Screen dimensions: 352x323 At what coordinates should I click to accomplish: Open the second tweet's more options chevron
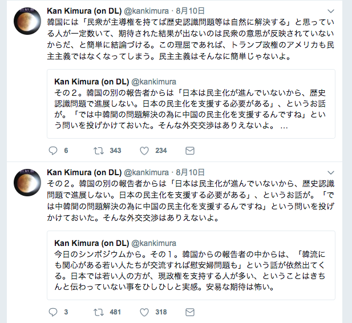pos(331,172)
